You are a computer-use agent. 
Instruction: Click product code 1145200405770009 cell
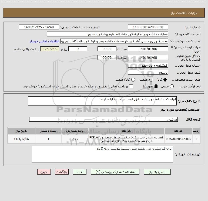(x=178, y=139)
